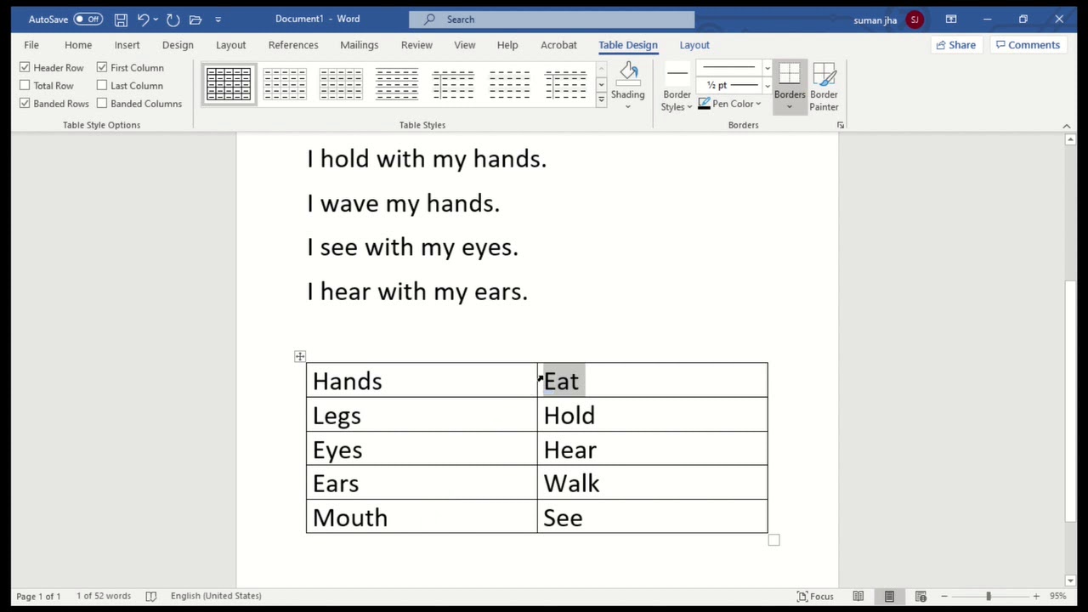Switch to the Mailings tab
The image size is (1088, 612).
coord(360,45)
